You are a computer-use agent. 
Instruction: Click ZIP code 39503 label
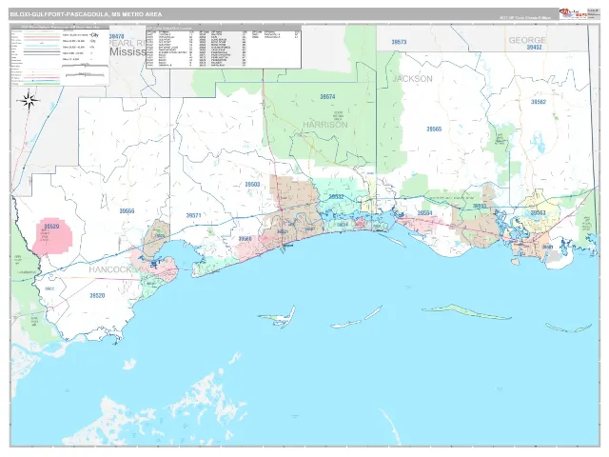(252, 184)
